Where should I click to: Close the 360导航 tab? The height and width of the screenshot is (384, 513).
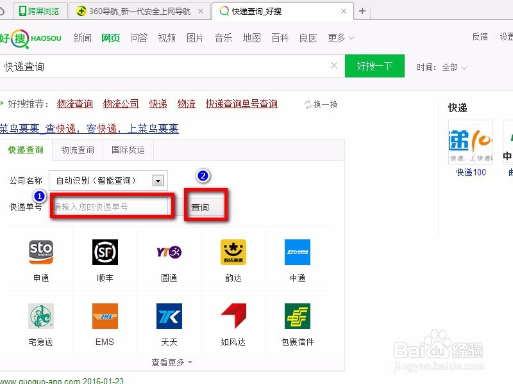pyautogui.click(x=201, y=12)
